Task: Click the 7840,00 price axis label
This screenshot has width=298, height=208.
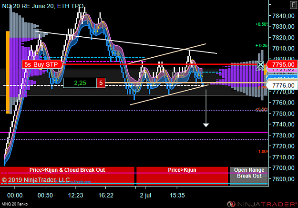Action: click(283, 16)
